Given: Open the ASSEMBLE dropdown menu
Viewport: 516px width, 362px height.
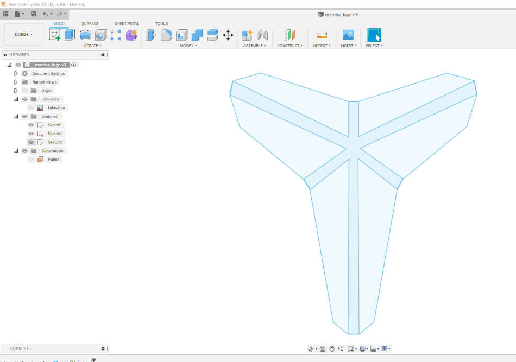Looking at the screenshot, I should pyautogui.click(x=254, y=46).
